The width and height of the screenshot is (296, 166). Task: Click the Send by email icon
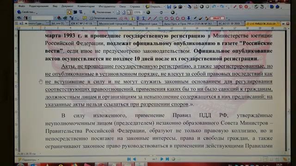[189, 7]
